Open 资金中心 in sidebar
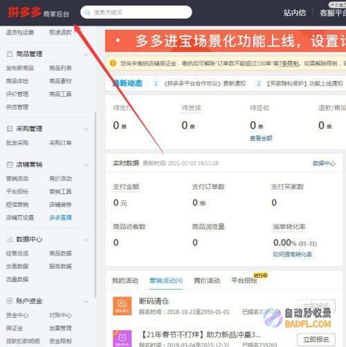Image resolution: width=346 pixels, height=347 pixels. pos(17,315)
